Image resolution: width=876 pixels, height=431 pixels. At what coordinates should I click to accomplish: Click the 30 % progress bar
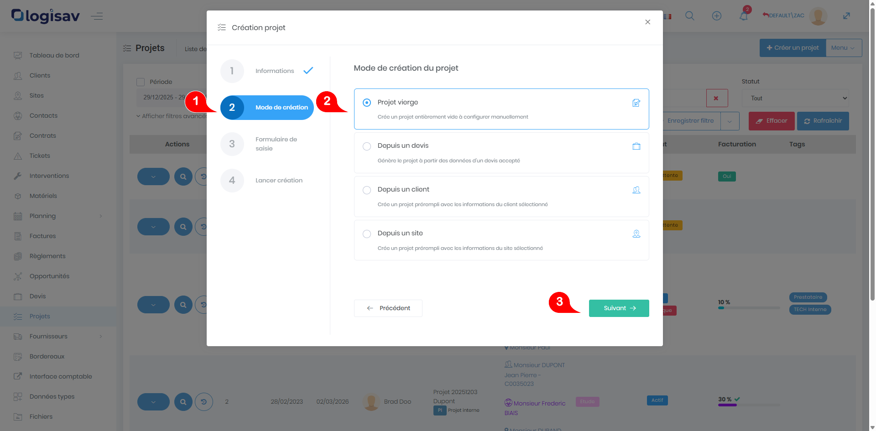[748, 405]
